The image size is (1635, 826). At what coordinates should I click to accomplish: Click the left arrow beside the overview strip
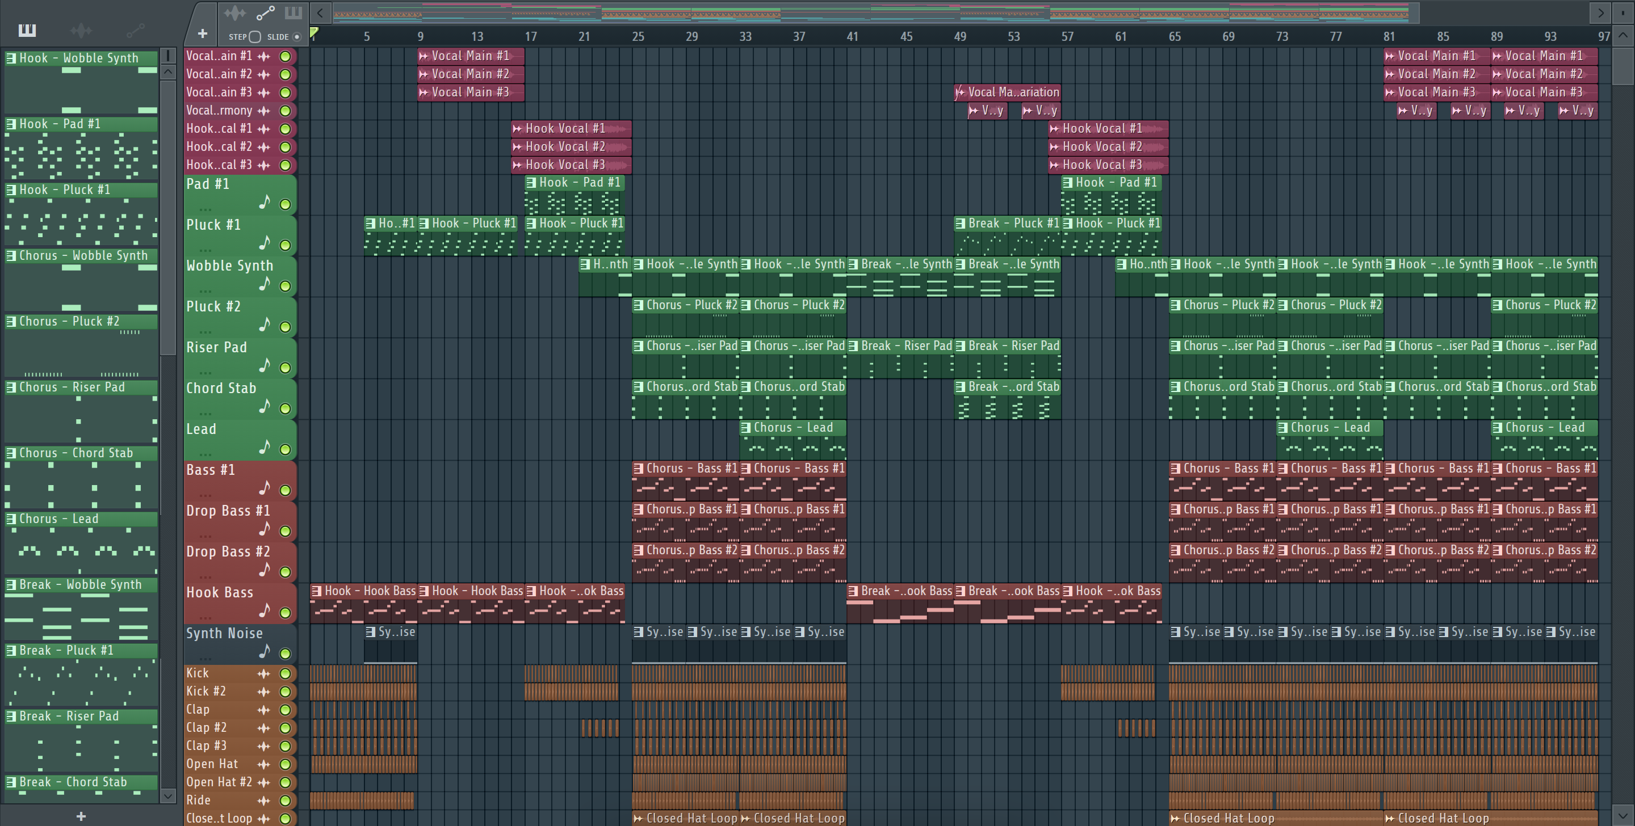click(x=321, y=12)
